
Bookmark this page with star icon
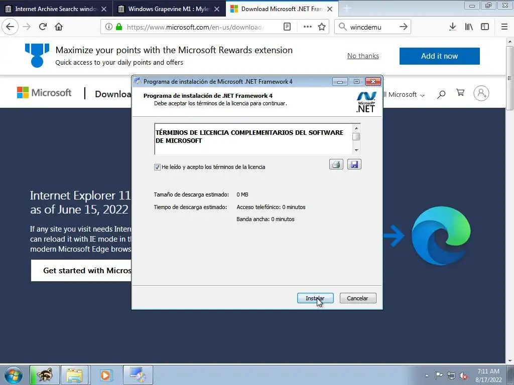(322, 27)
